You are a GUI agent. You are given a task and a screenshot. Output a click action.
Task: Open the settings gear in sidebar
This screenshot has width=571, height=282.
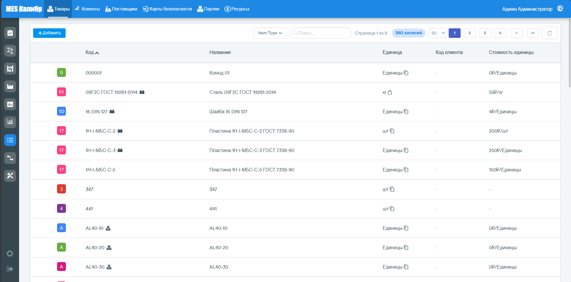click(x=10, y=253)
